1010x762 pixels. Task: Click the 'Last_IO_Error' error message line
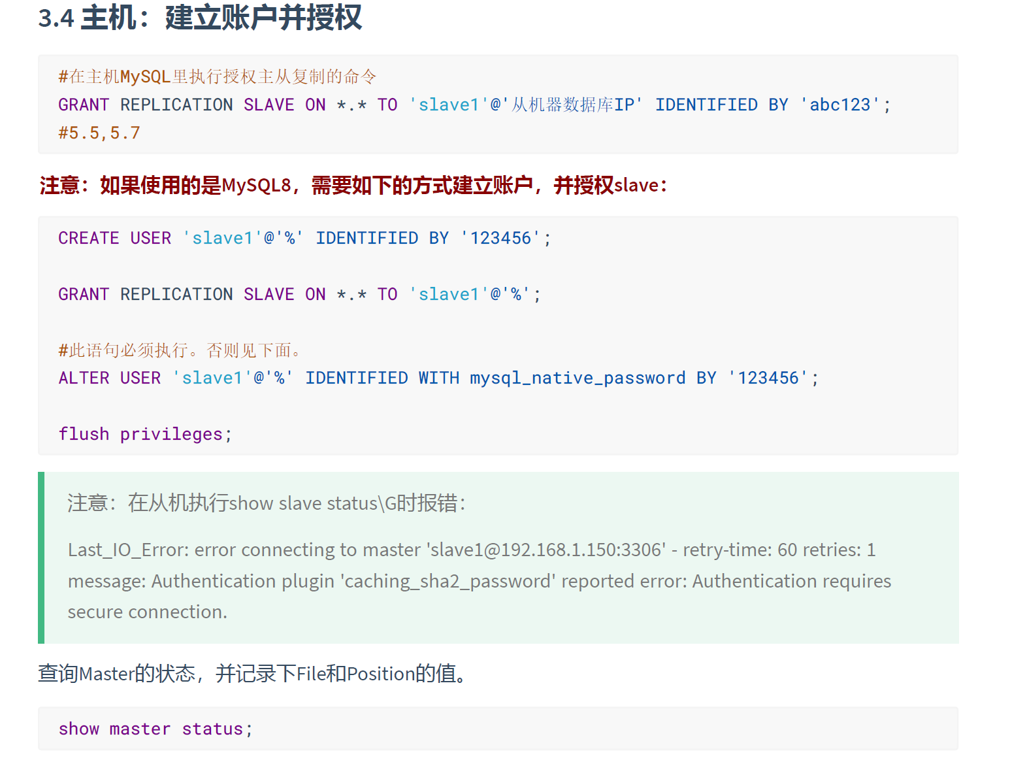pos(472,550)
